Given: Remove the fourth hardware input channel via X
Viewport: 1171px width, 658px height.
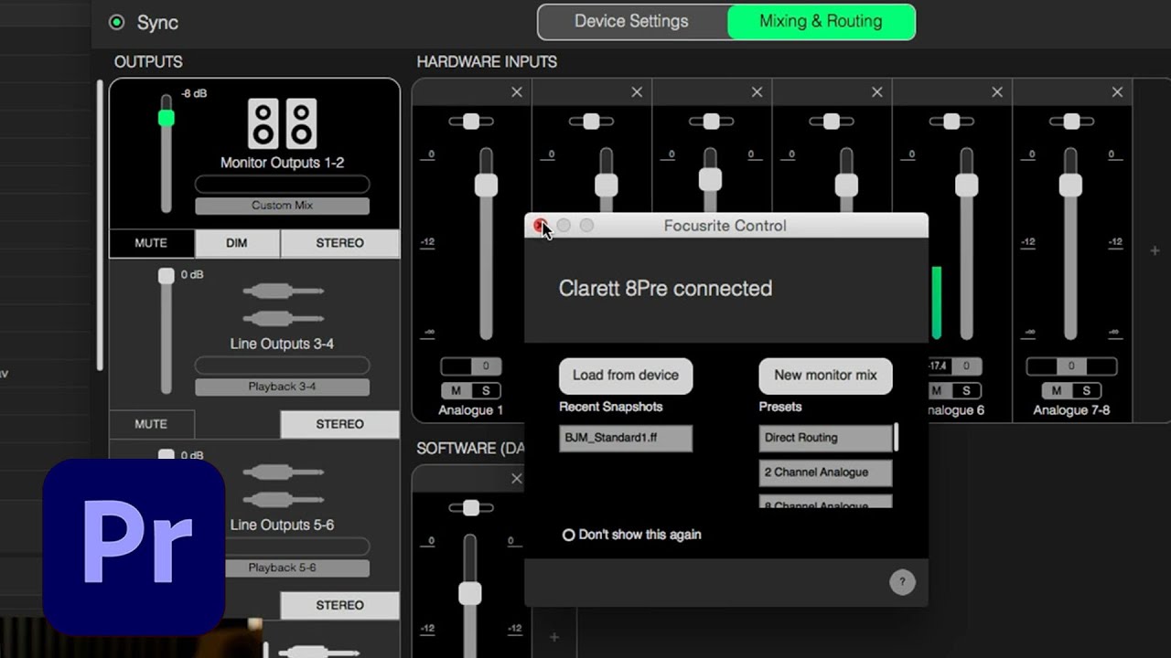Looking at the screenshot, I should [876, 91].
